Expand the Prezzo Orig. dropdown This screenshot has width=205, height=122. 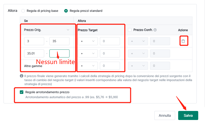tap(47, 30)
